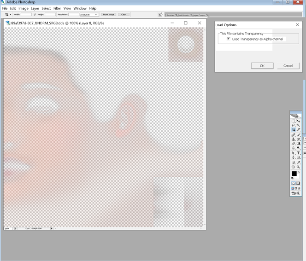Open the Help menu
The height and width of the screenshot is (261, 306).
click(x=93, y=8)
